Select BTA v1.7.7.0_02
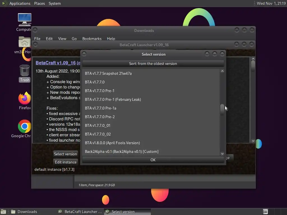 coord(151,134)
